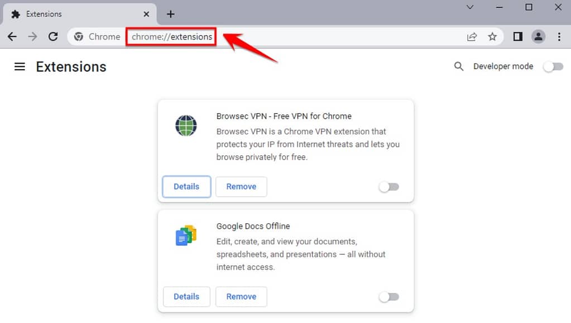Open the side panel icon
This screenshot has height=323, width=571.
(518, 36)
